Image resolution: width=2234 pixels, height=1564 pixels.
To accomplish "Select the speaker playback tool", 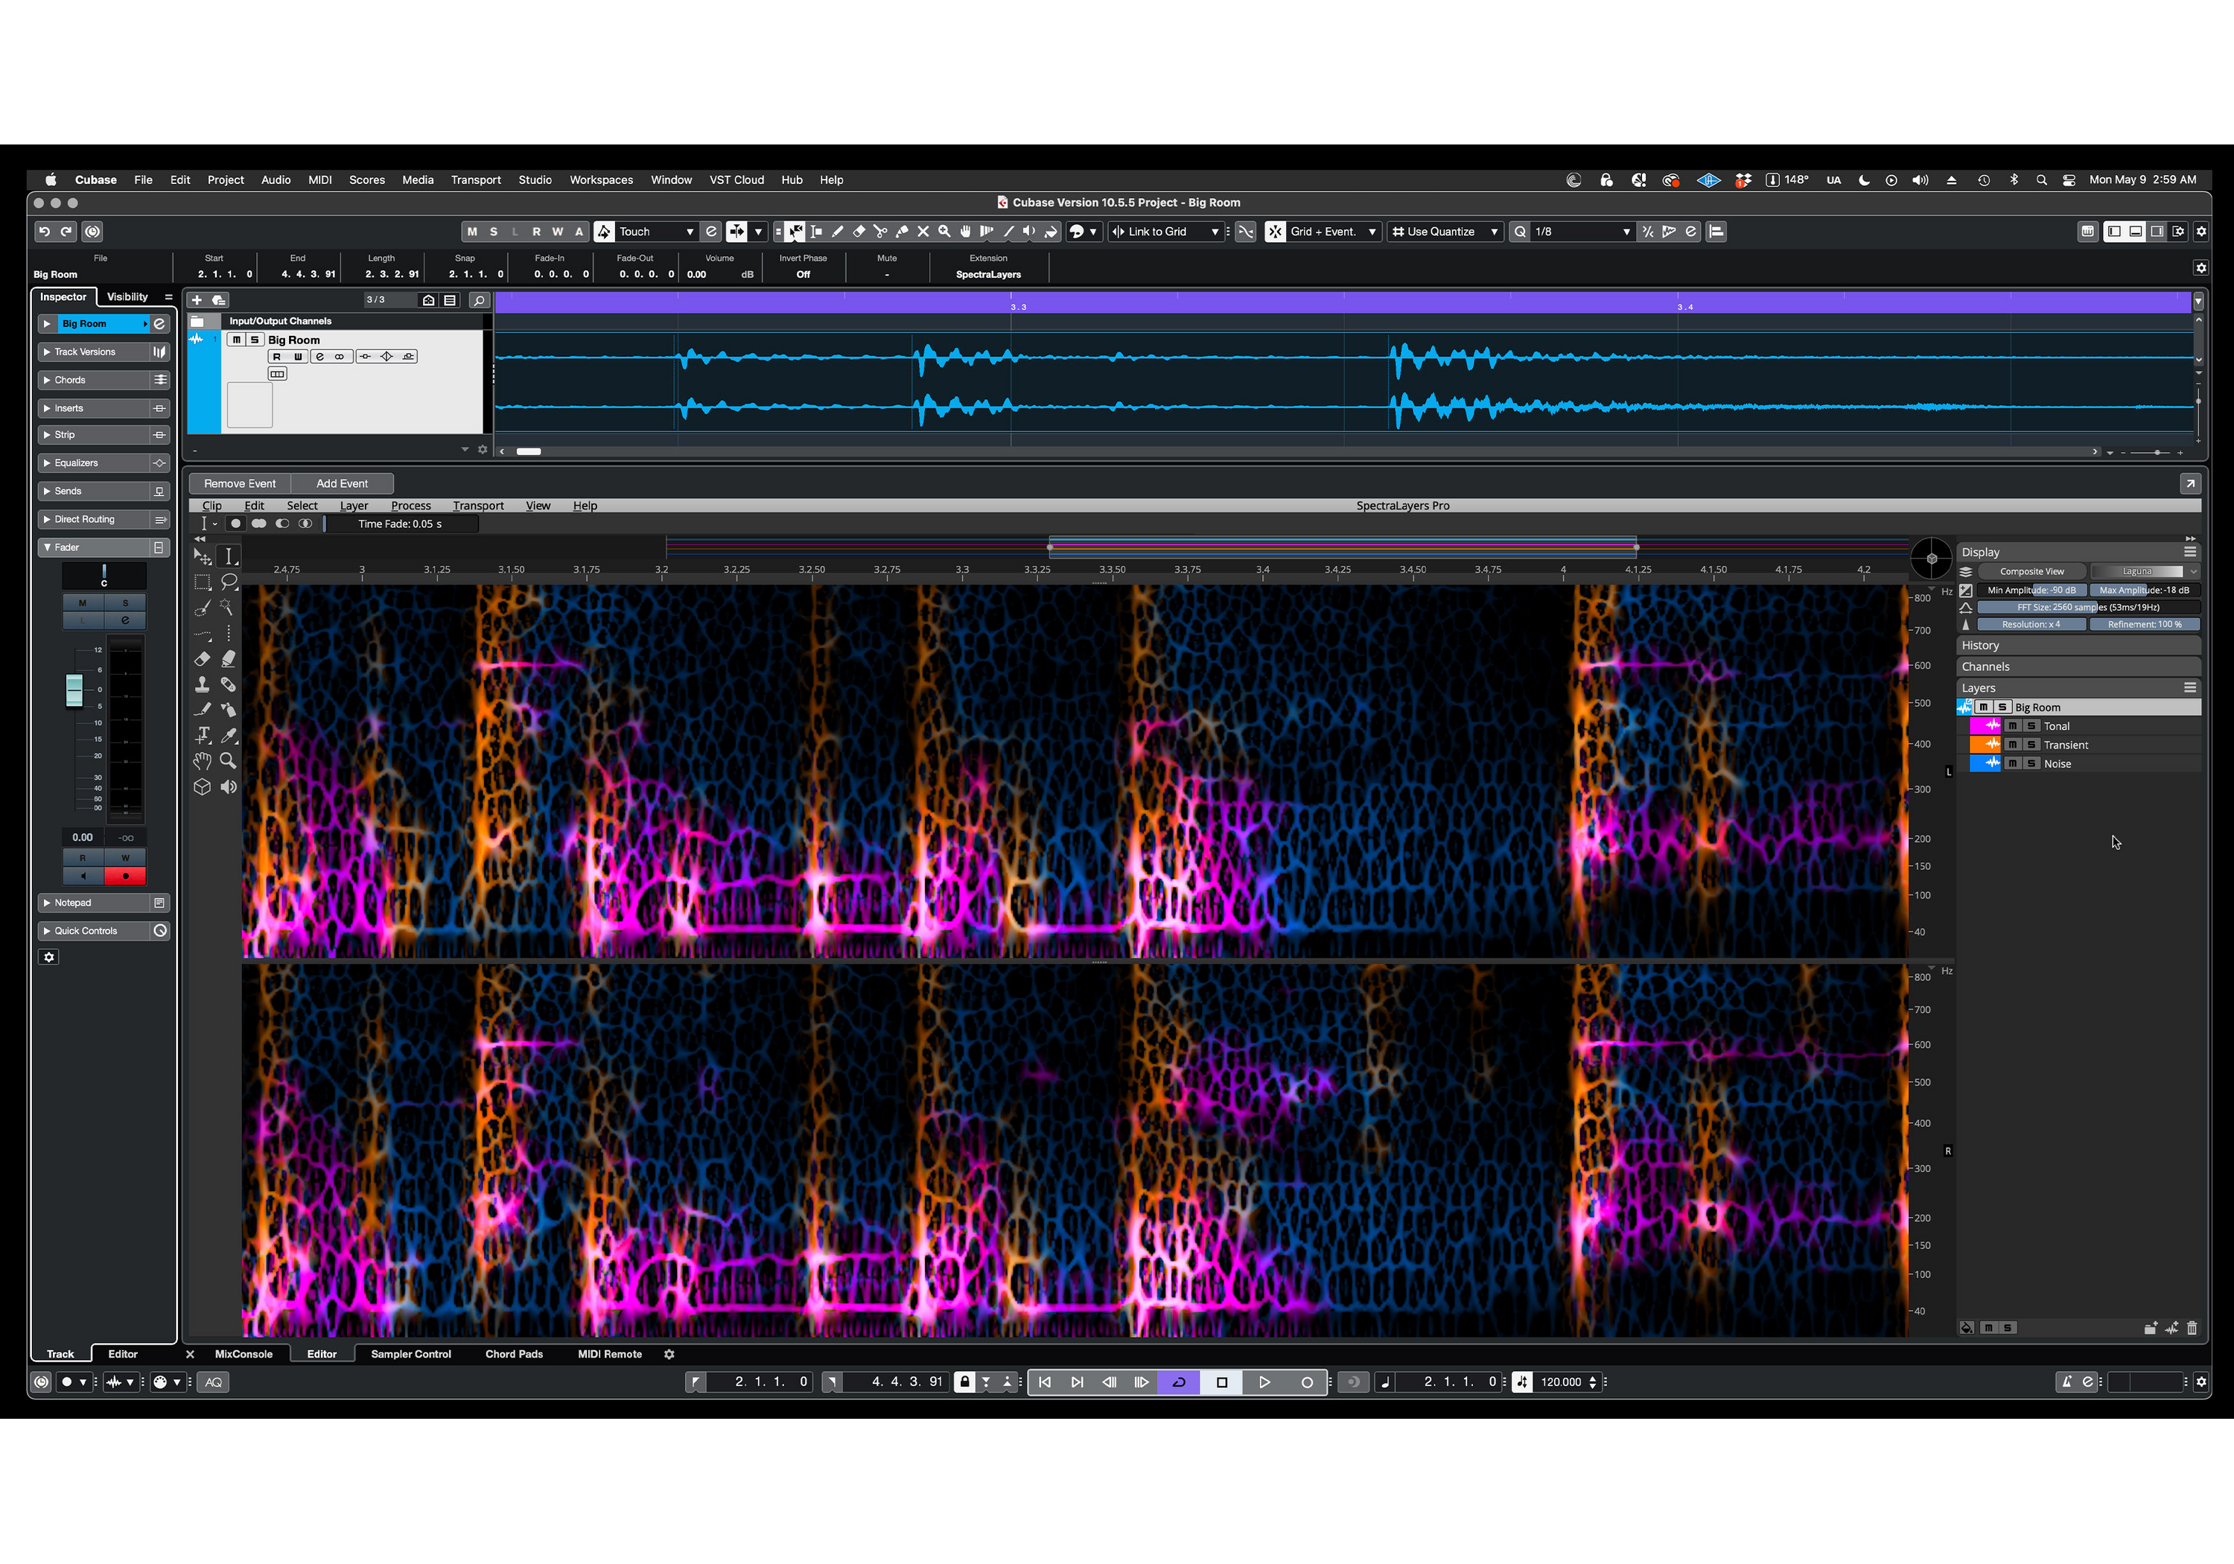I will point(228,786).
